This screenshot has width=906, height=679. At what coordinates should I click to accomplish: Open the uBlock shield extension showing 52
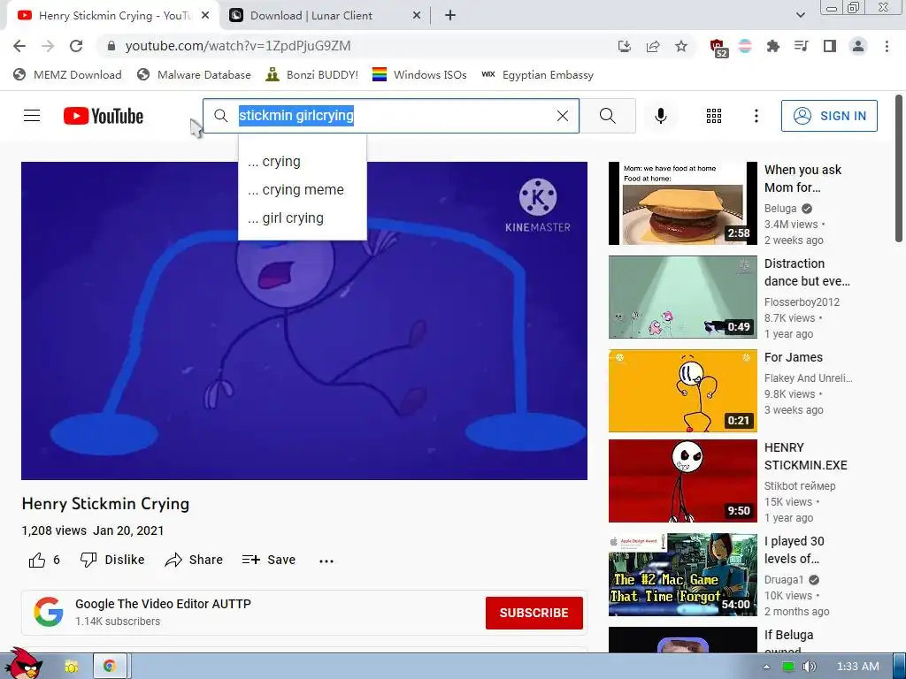click(718, 48)
